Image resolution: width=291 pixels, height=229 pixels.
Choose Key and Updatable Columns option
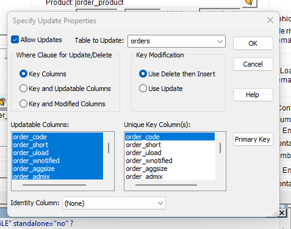pos(23,89)
